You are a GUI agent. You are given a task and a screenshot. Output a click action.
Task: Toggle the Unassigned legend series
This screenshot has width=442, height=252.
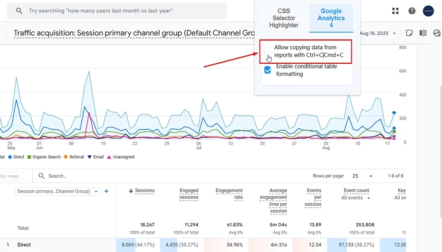click(121, 157)
